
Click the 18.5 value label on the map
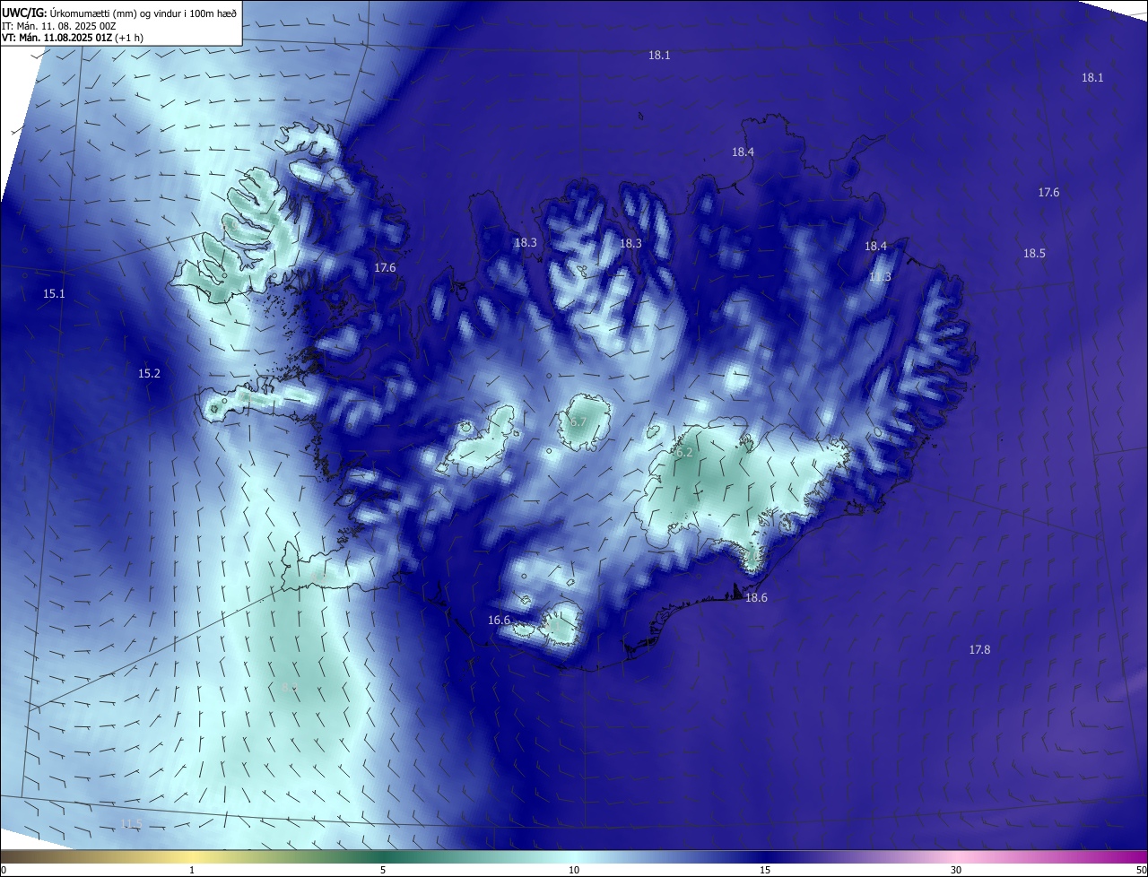(1034, 254)
